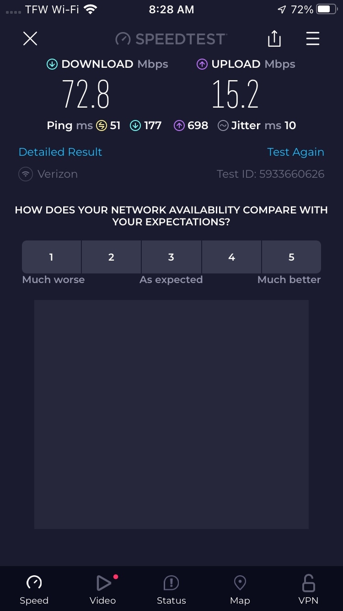Tap the download arrow icon beside DOWNLOAD
Image resolution: width=343 pixels, height=611 pixels.
(x=52, y=64)
